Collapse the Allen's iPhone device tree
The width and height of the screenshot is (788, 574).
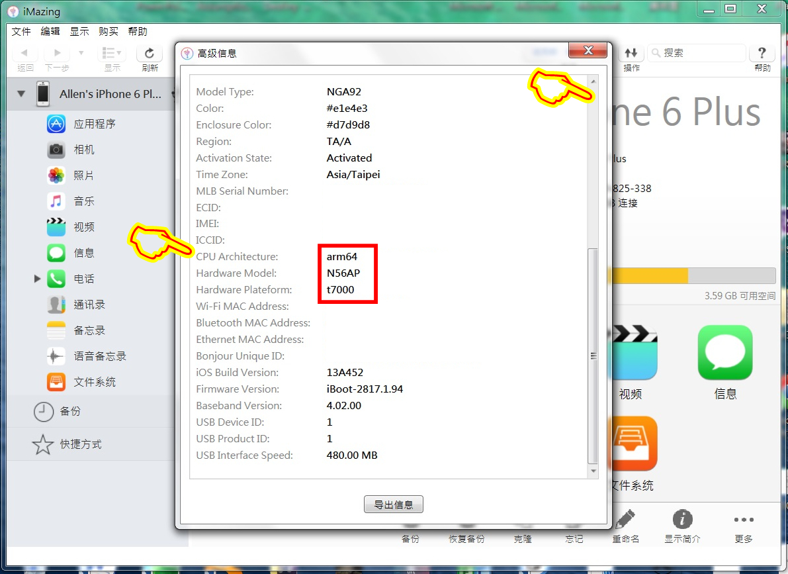[x=21, y=93]
